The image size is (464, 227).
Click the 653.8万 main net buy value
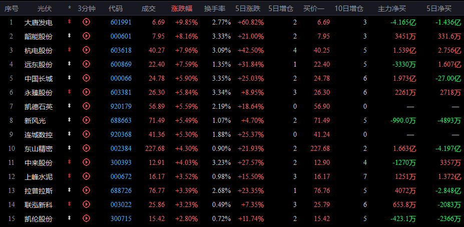[x=405, y=205]
